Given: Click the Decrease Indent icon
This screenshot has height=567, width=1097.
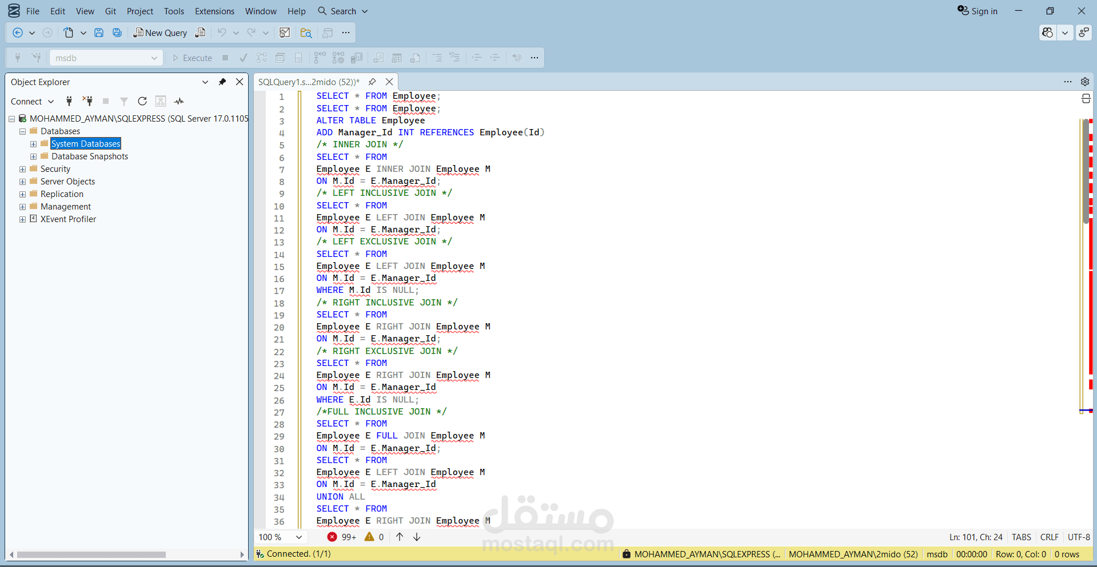Looking at the screenshot, I should point(477,58).
